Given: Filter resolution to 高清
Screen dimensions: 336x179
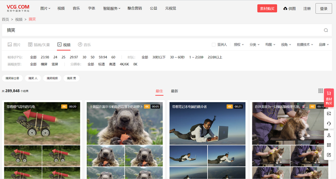Looking at the screenshot, I should tap(112, 64).
